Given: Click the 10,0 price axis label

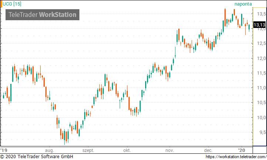Looking at the screenshot, I should tap(261, 117).
